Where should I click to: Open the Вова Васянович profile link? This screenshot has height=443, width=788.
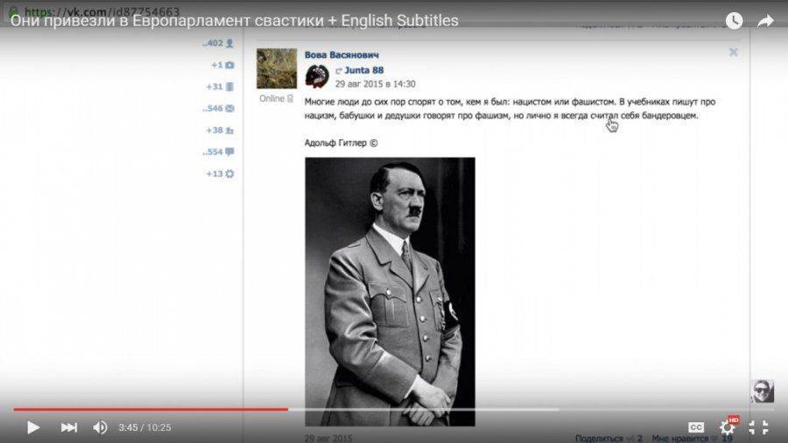click(x=341, y=55)
